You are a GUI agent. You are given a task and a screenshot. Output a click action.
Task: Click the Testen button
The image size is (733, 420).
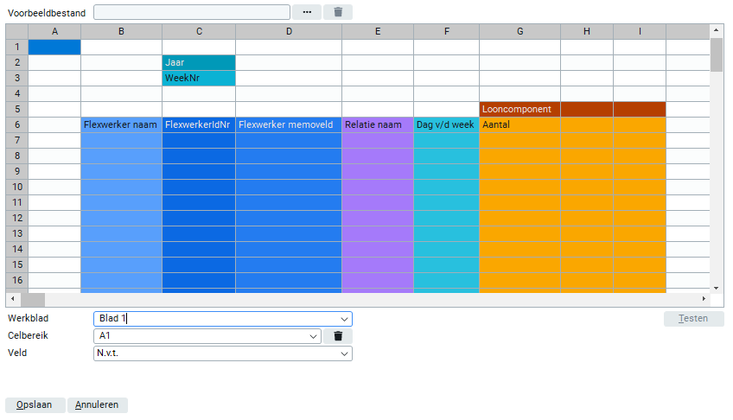pos(693,319)
